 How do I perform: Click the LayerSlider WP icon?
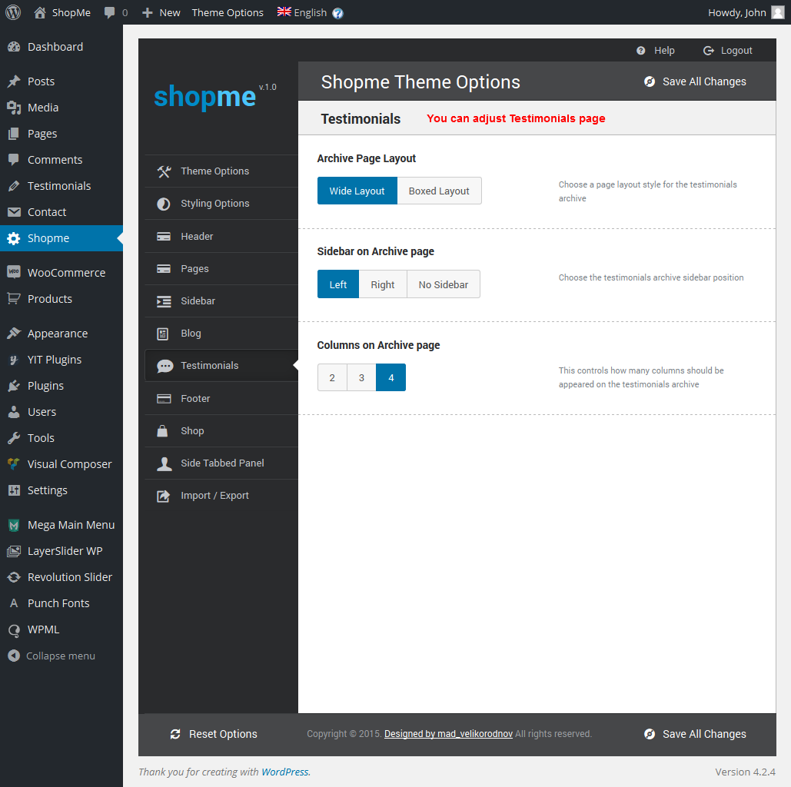click(x=13, y=551)
